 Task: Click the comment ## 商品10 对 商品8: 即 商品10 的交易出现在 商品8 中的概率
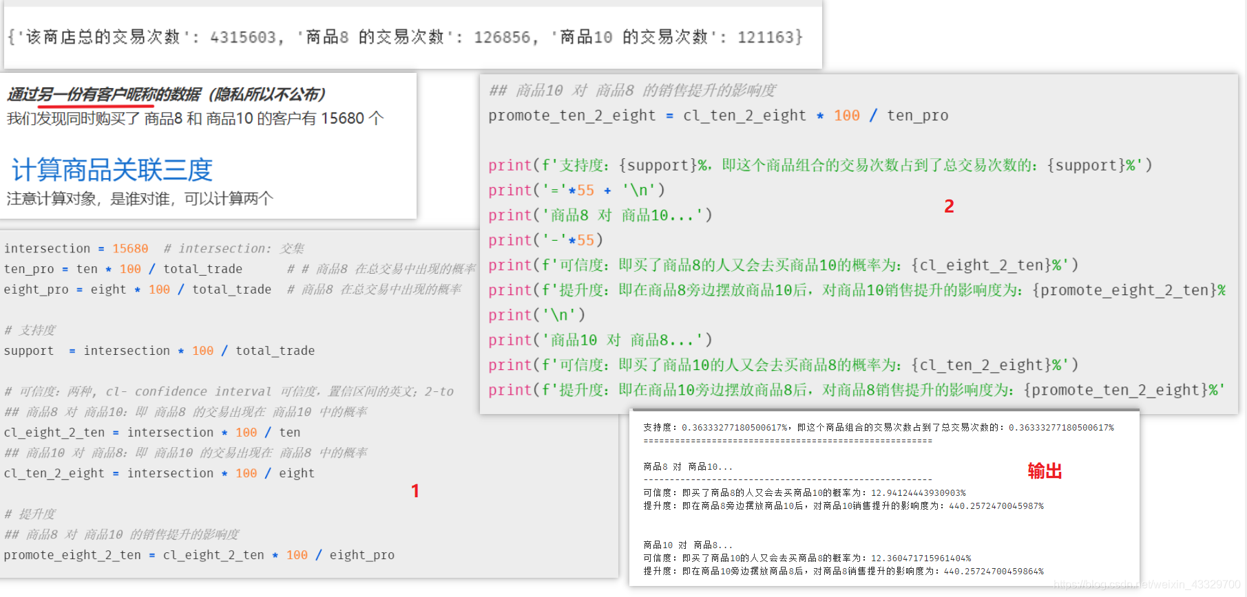(x=186, y=453)
